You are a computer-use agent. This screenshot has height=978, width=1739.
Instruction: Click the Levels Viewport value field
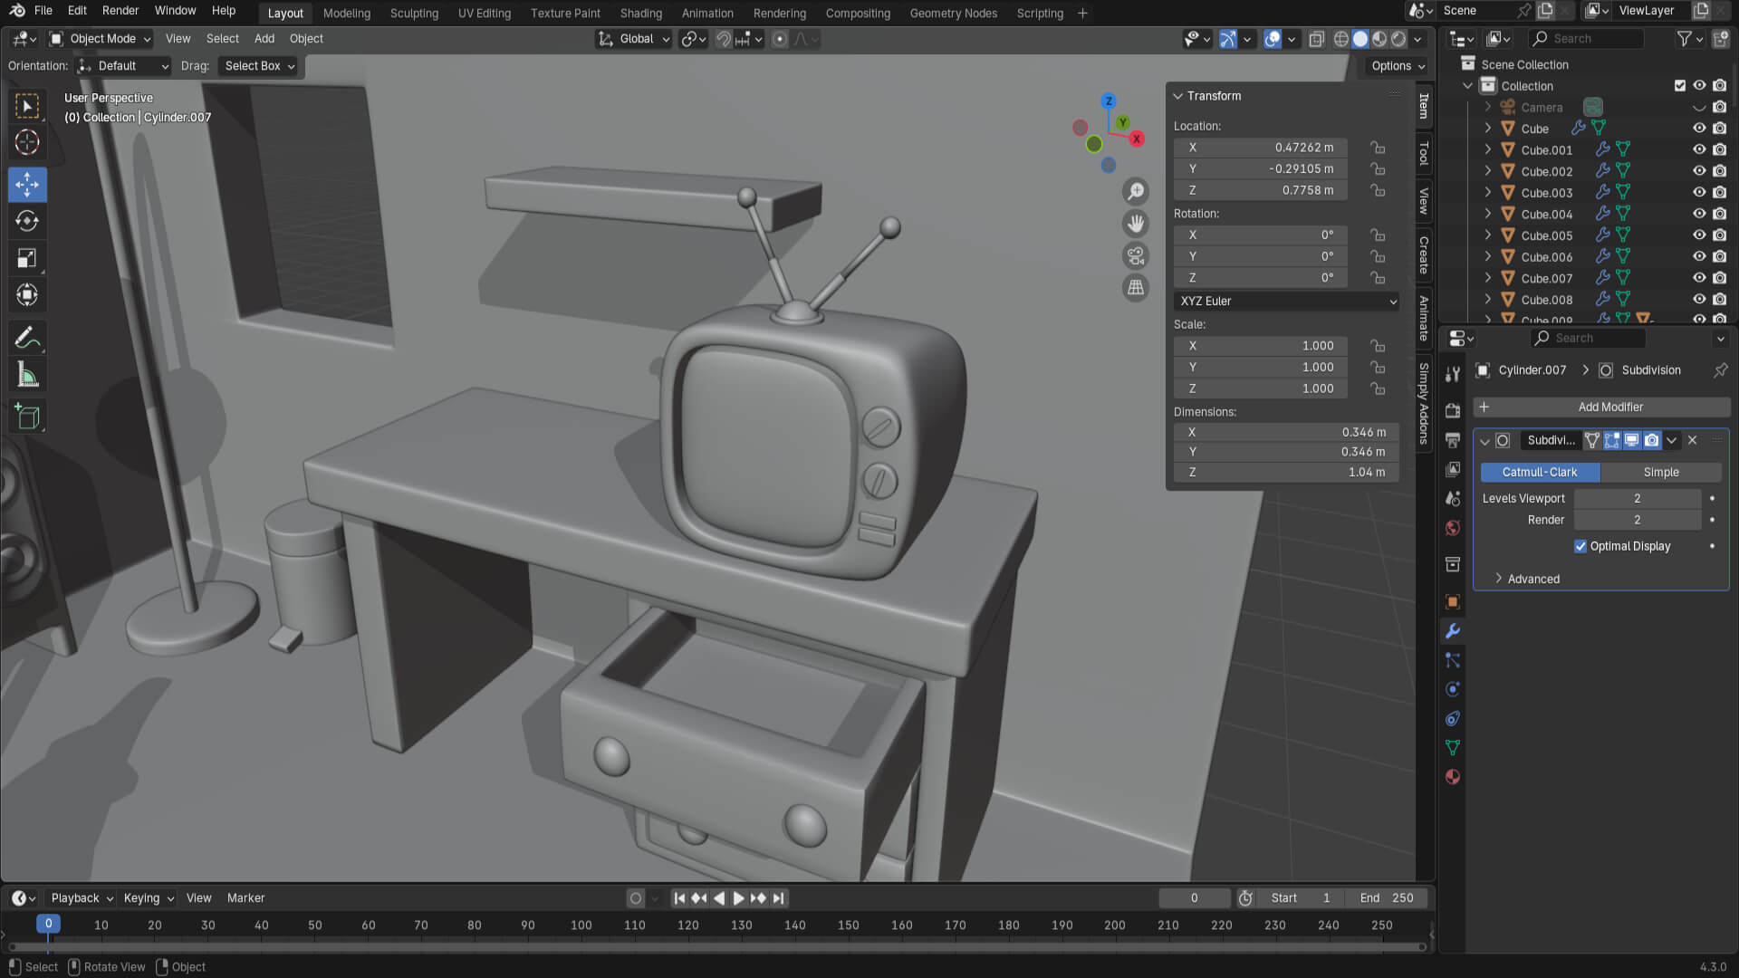click(1637, 499)
